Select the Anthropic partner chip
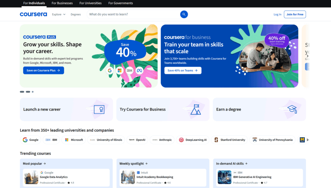This screenshot has height=188, width=331. click(162, 140)
